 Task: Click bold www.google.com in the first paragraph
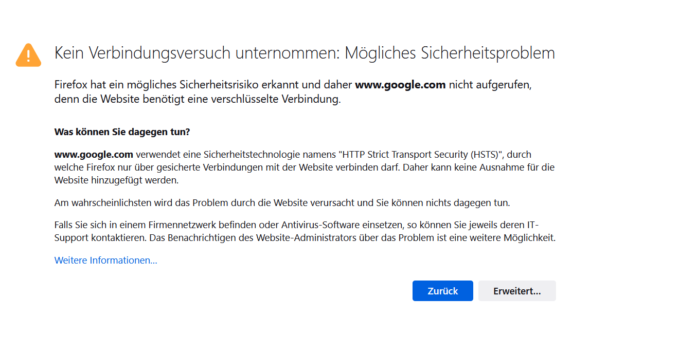pyautogui.click(x=400, y=85)
